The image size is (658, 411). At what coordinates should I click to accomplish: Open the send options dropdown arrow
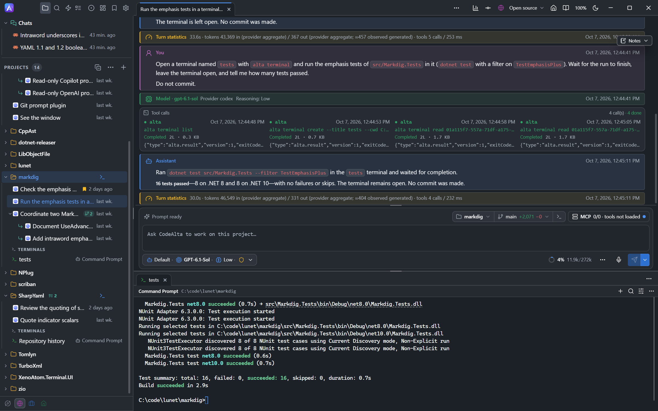645,260
